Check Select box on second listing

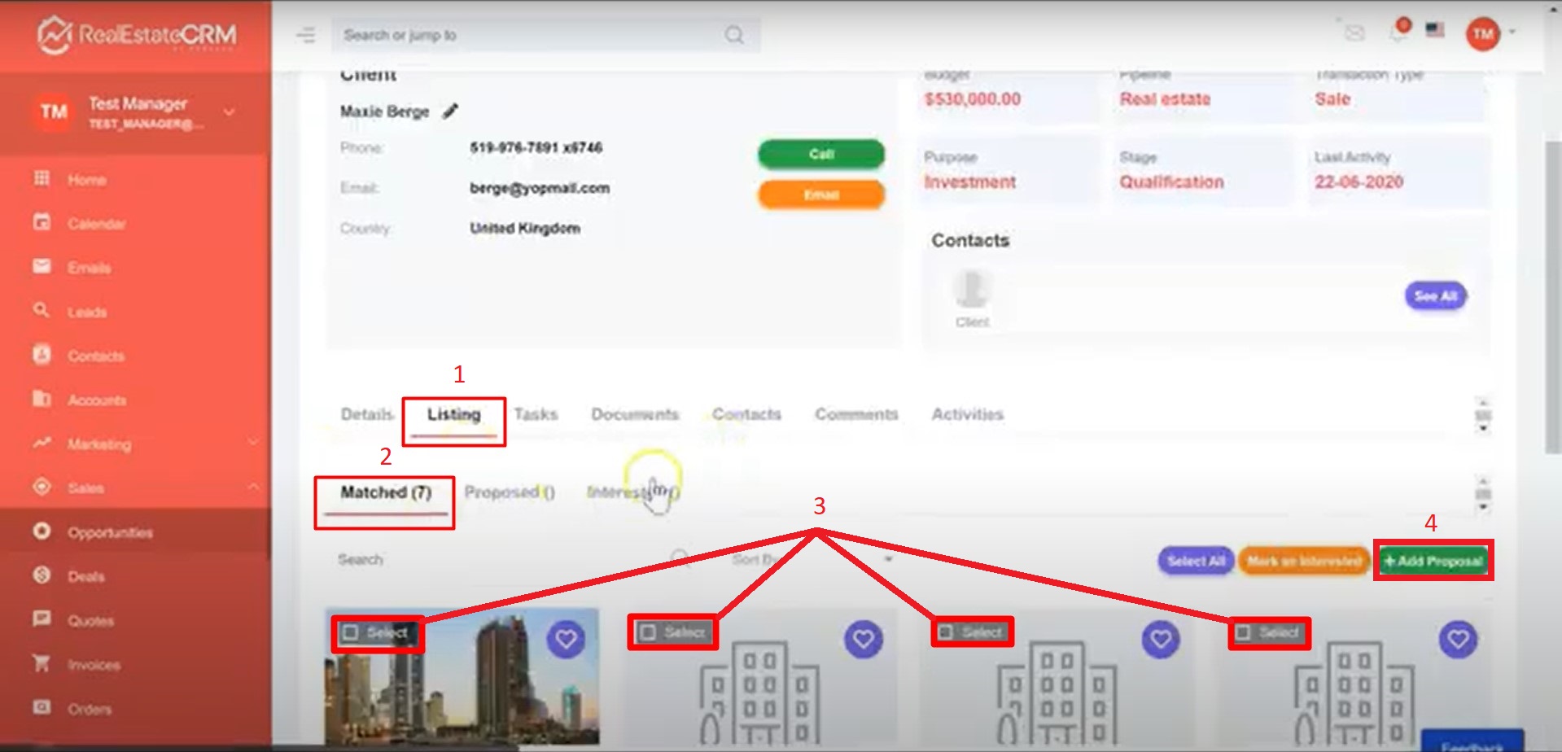648,632
